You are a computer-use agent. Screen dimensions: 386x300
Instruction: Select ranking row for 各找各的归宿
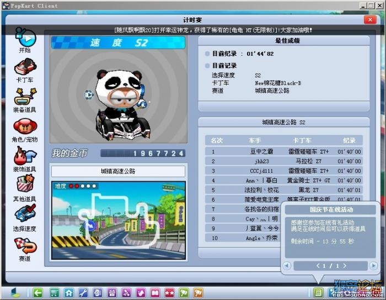pos(243,209)
